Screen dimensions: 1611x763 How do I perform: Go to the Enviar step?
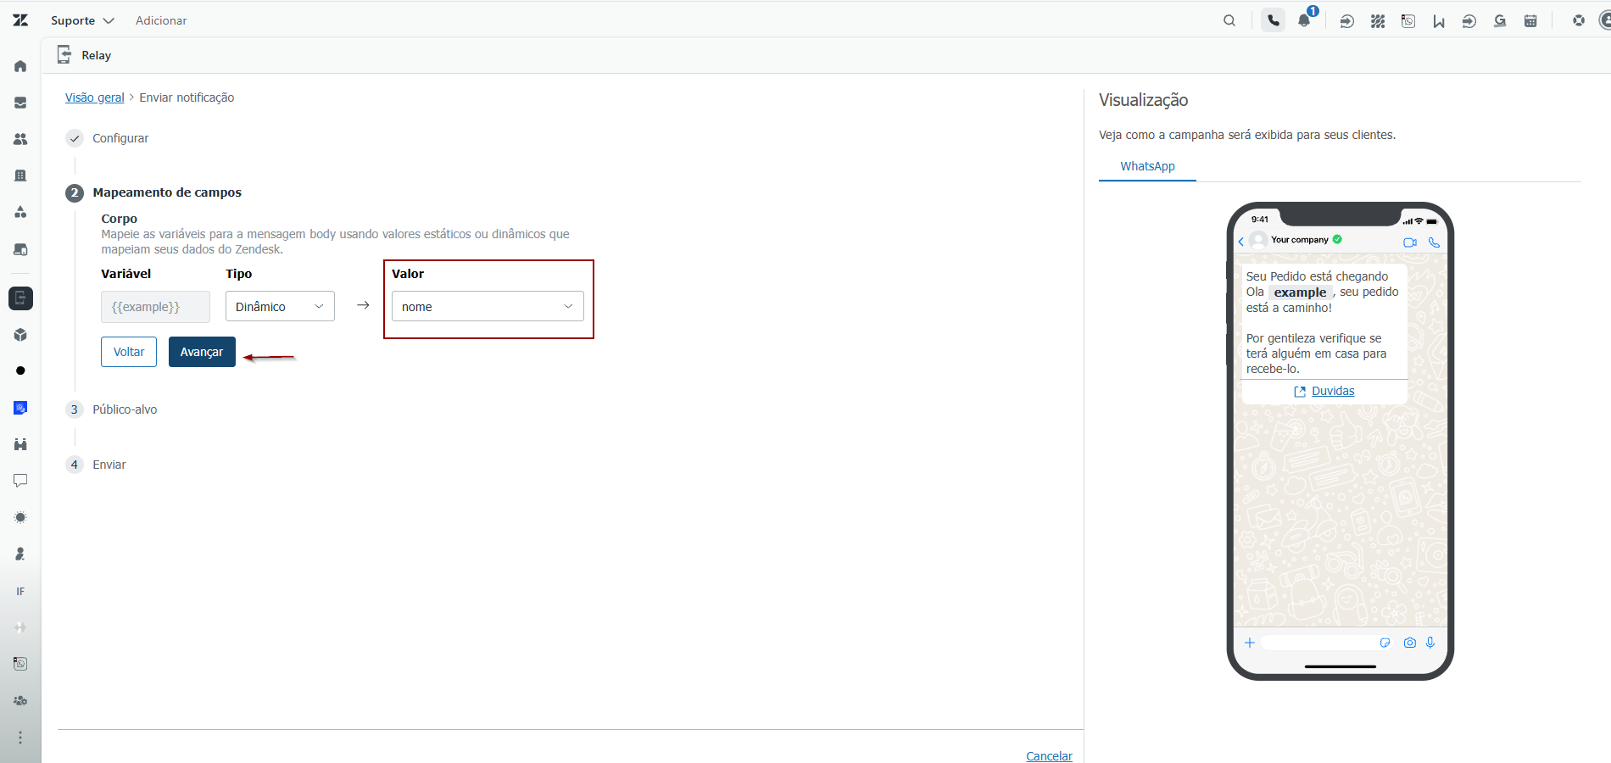[x=109, y=465]
